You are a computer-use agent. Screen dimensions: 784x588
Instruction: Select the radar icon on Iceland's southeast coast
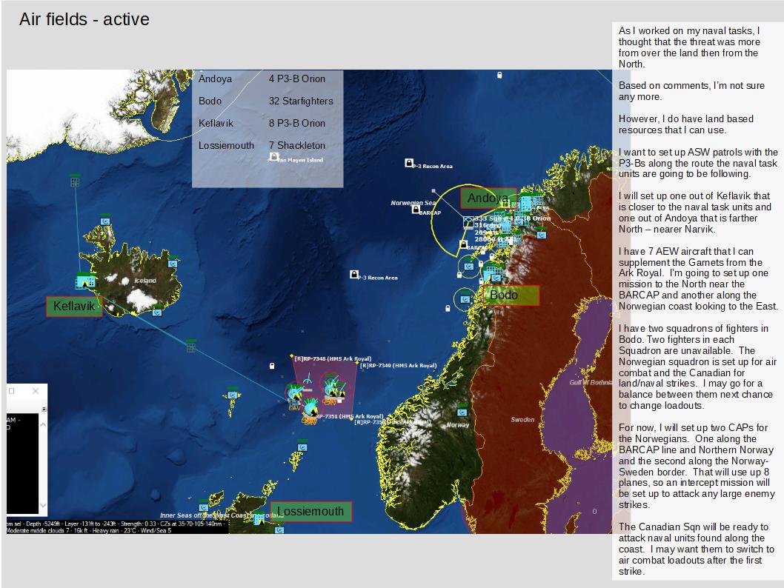tap(156, 311)
